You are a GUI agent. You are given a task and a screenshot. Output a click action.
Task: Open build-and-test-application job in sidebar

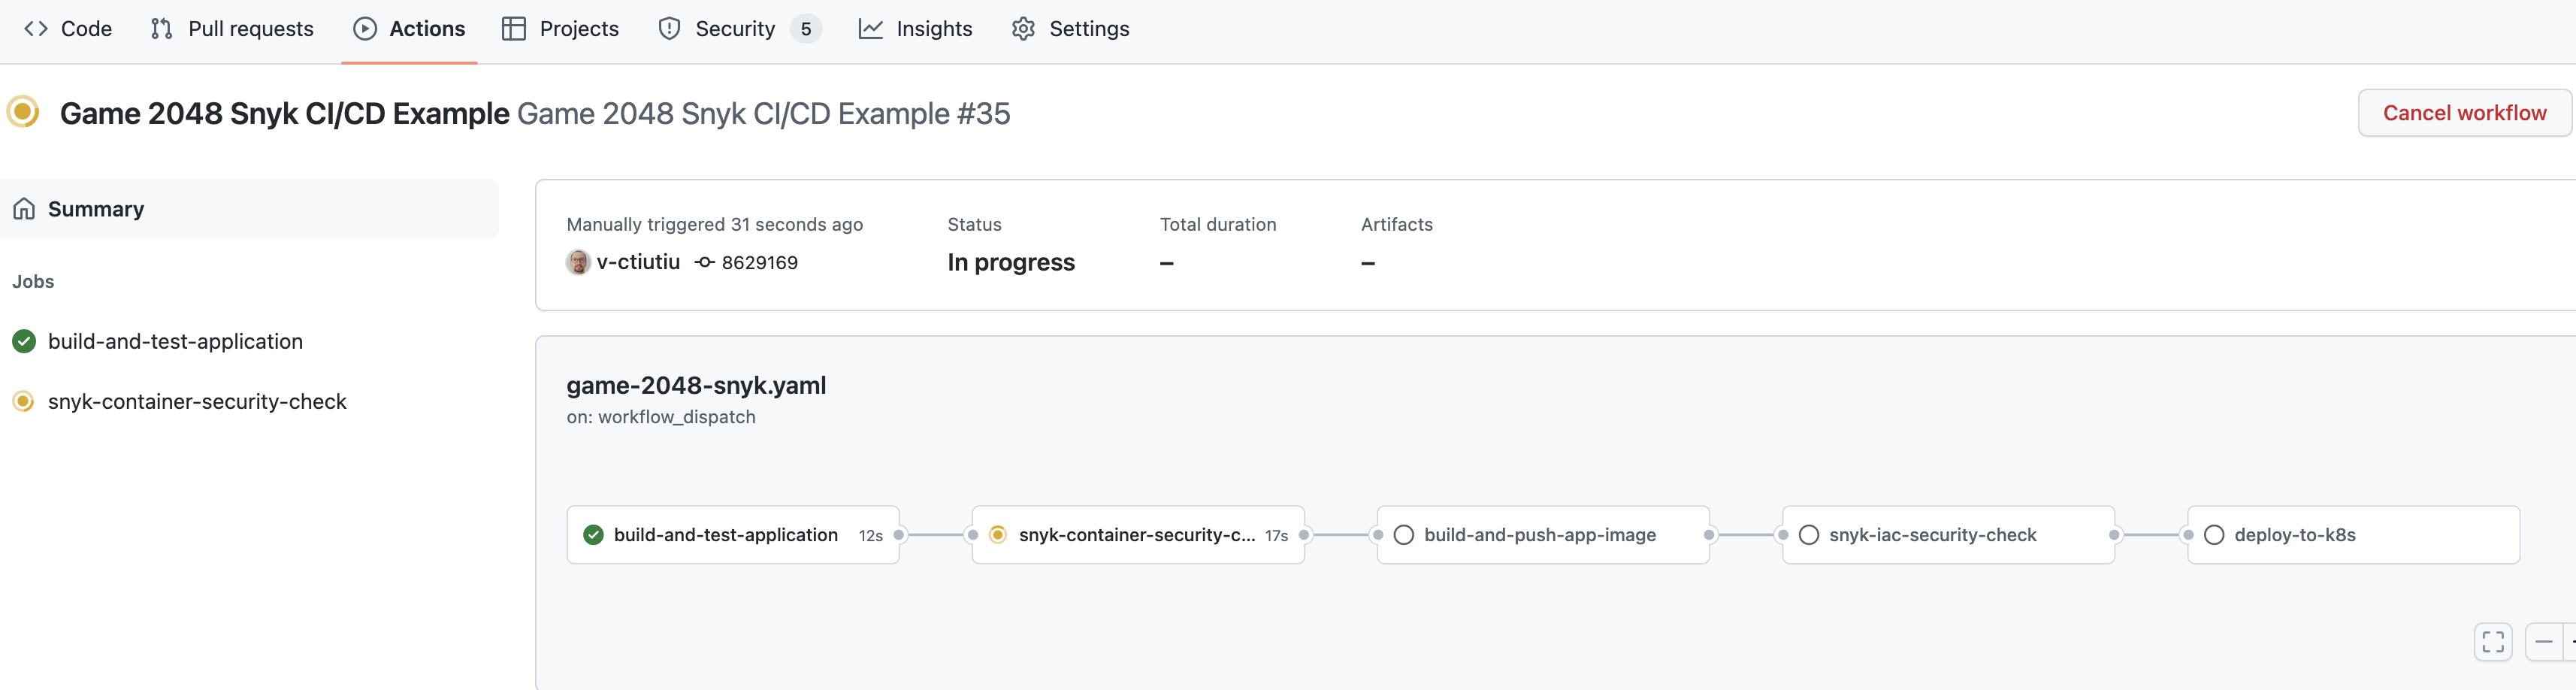[x=175, y=341]
